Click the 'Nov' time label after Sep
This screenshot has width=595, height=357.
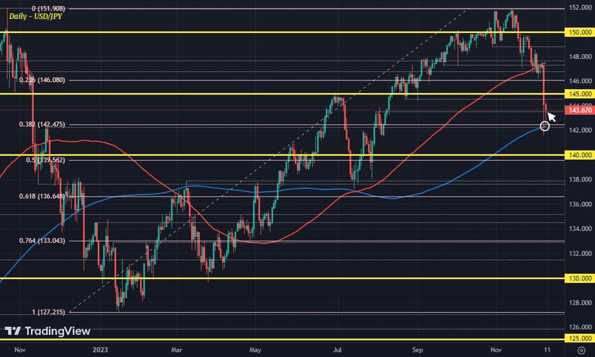[x=496, y=350]
